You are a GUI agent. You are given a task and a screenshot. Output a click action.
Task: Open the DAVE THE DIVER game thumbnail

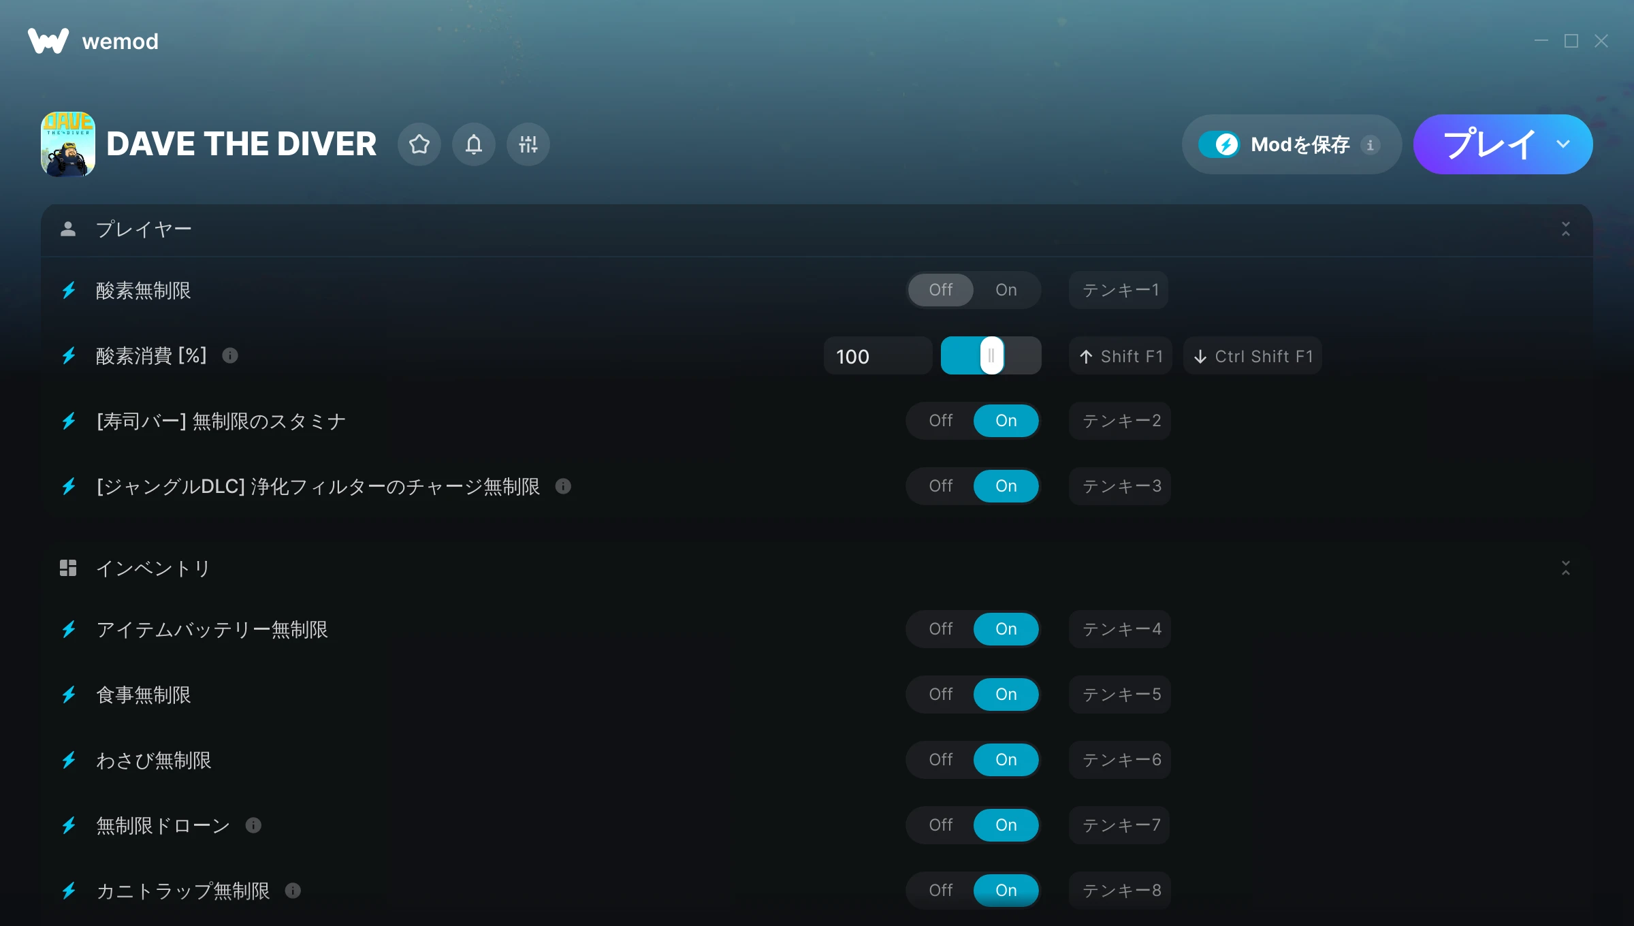click(x=68, y=144)
